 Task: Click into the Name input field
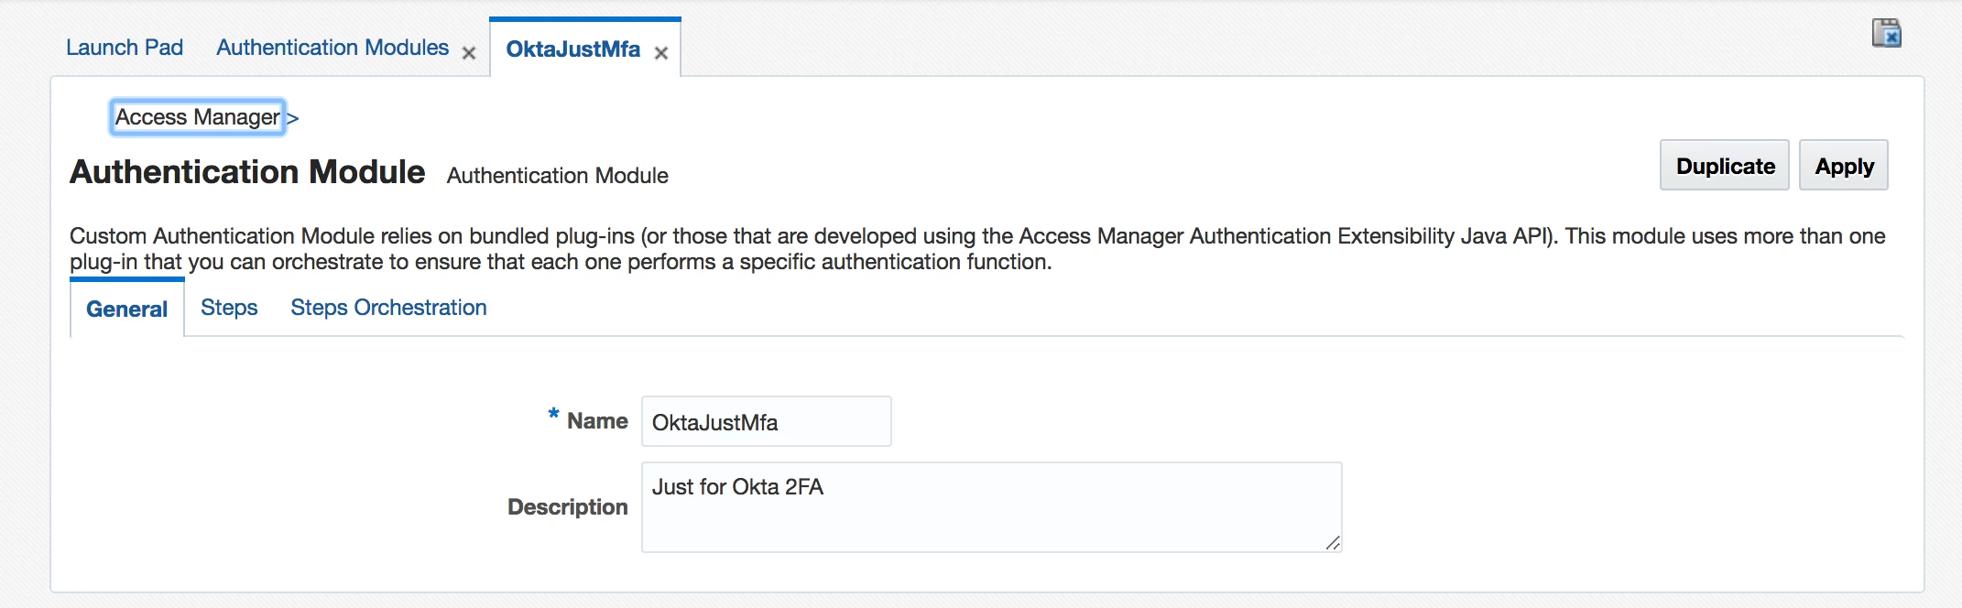[766, 422]
